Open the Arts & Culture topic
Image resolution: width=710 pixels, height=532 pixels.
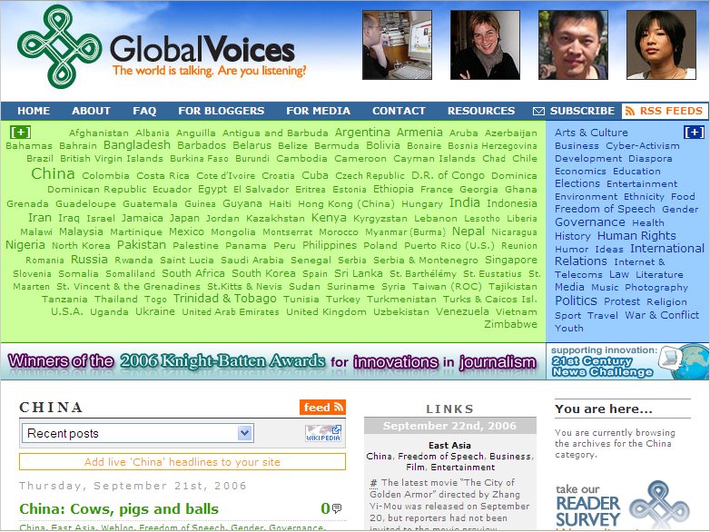click(591, 133)
